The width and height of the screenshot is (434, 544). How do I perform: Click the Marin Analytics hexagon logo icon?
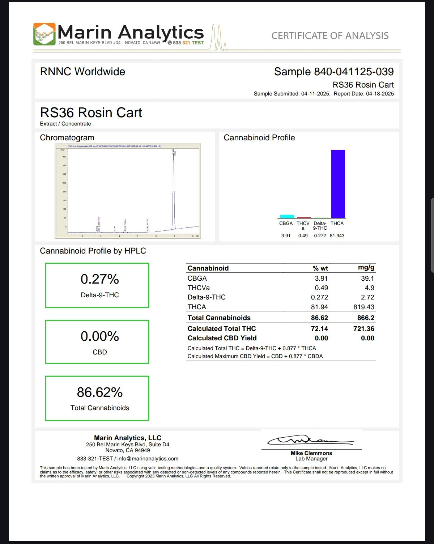click(x=44, y=34)
